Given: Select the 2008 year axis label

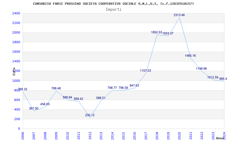Looking at the screenshot, I should (x=45, y=136).
